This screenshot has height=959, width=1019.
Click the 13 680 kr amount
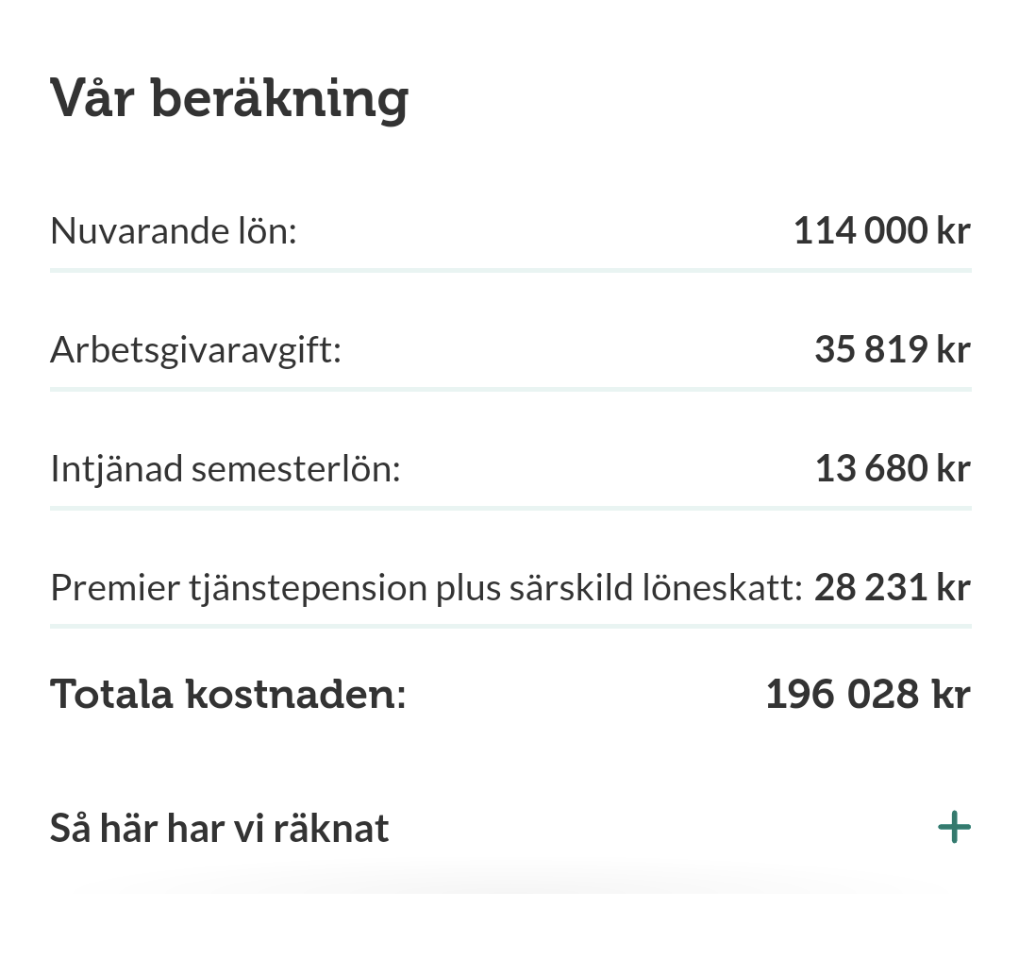click(893, 469)
